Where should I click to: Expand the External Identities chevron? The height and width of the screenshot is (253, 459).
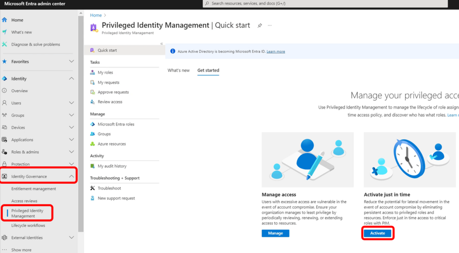tap(72, 237)
